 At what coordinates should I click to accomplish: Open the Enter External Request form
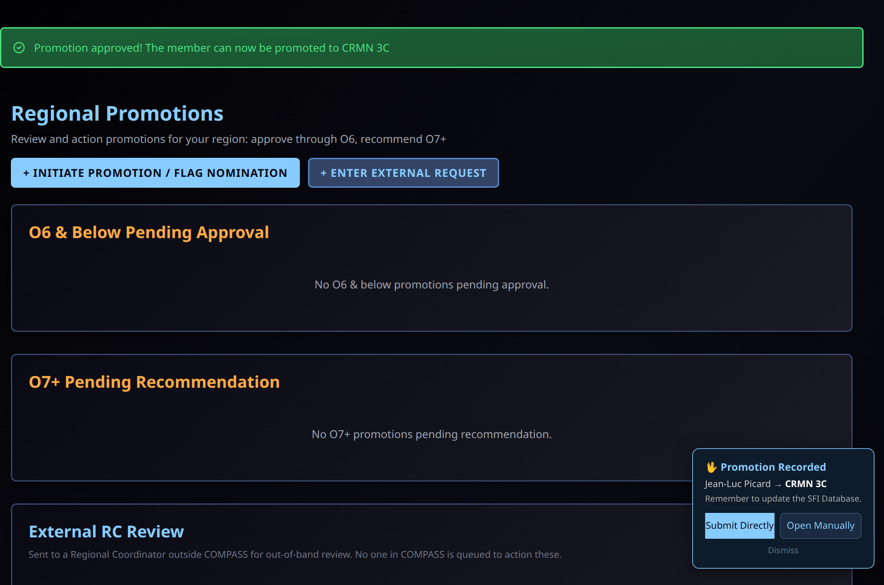click(x=403, y=173)
